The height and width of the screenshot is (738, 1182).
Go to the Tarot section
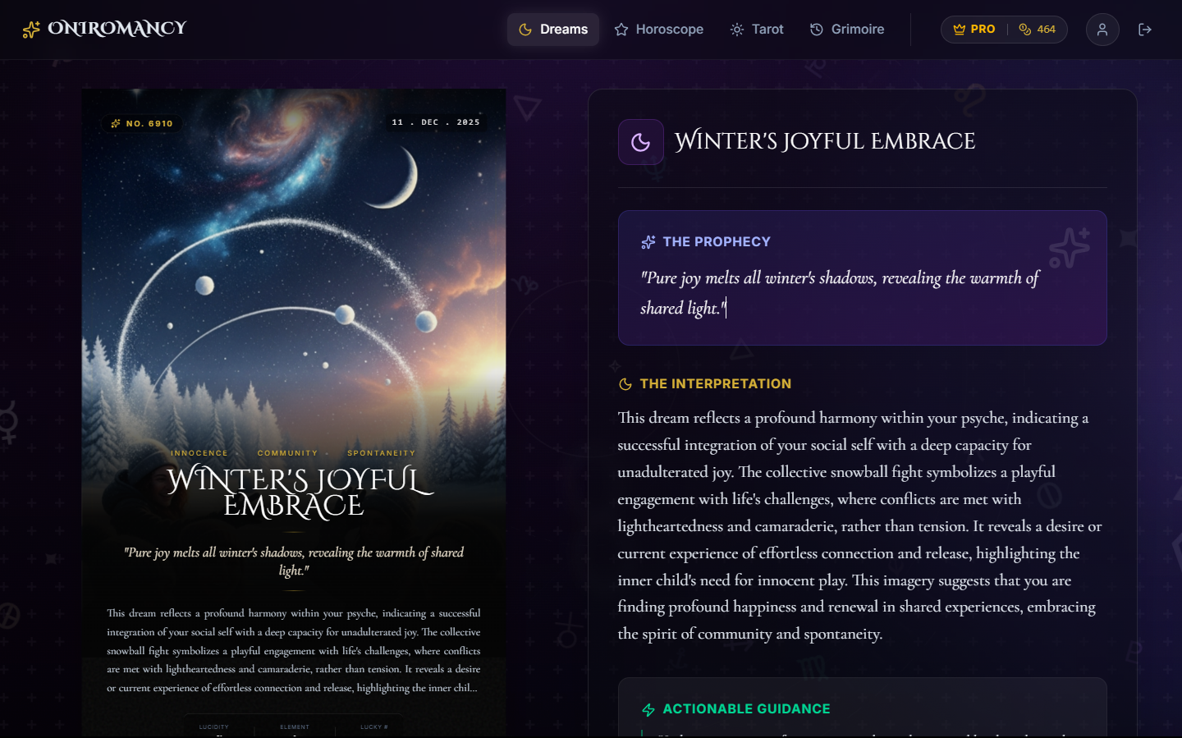point(757,30)
